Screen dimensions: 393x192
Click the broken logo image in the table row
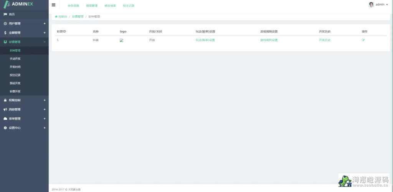(x=121, y=40)
